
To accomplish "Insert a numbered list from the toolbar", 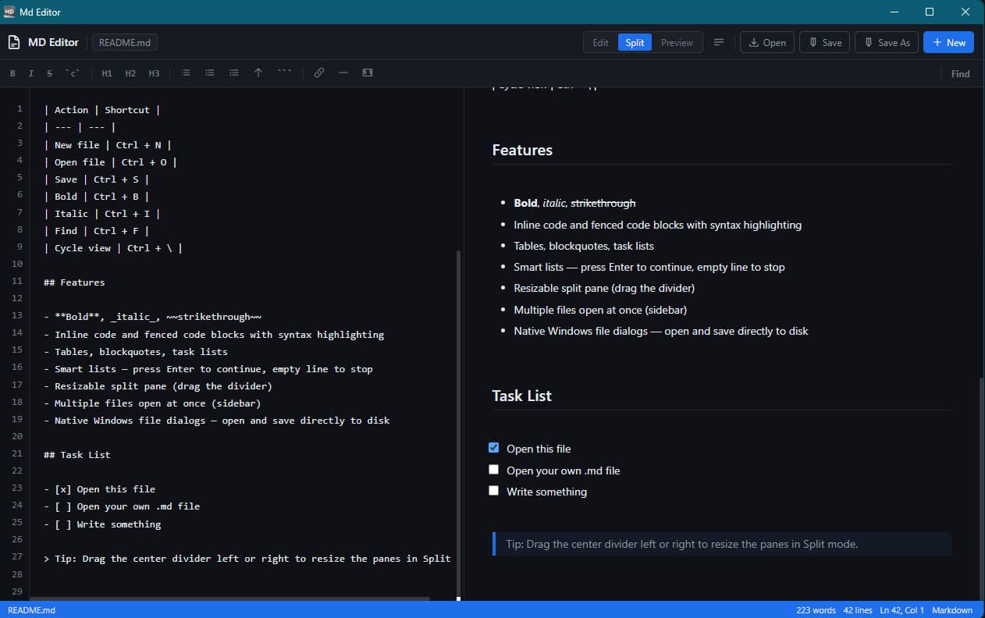I will pos(210,73).
